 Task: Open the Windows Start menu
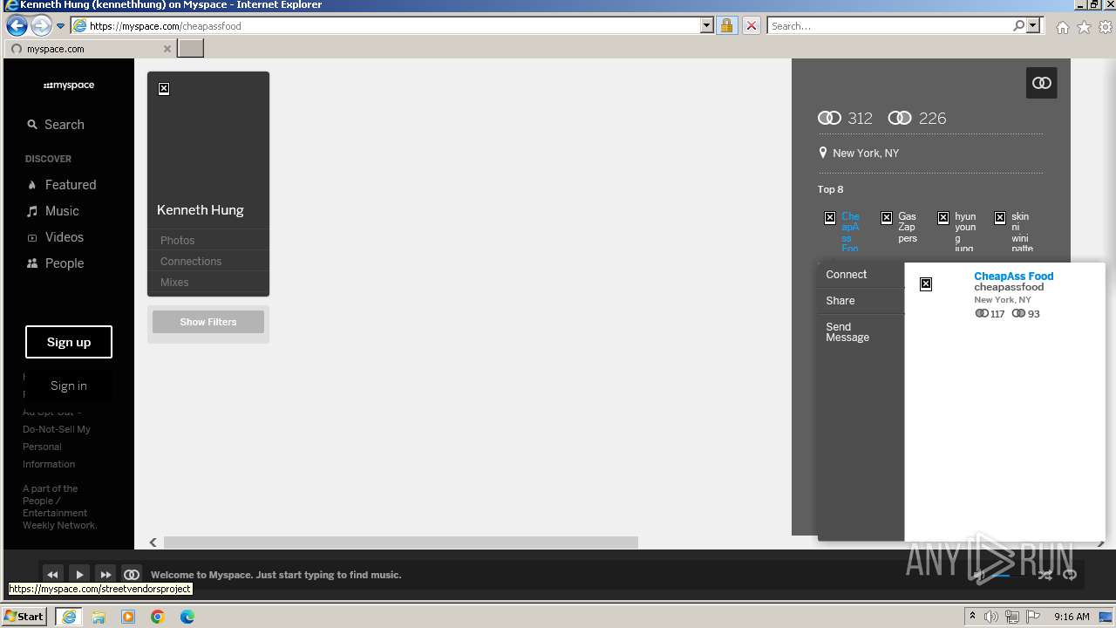click(24, 616)
